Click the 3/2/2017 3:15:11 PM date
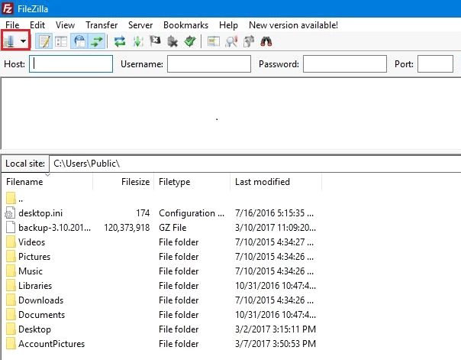The height and width of the screenshot is (360, 461). 276,329
